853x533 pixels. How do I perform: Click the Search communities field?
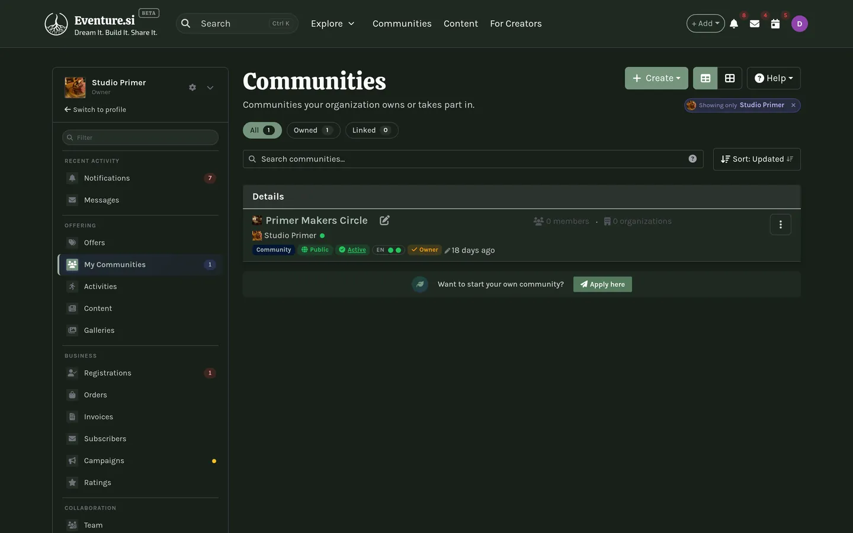(x=473, y=159)
